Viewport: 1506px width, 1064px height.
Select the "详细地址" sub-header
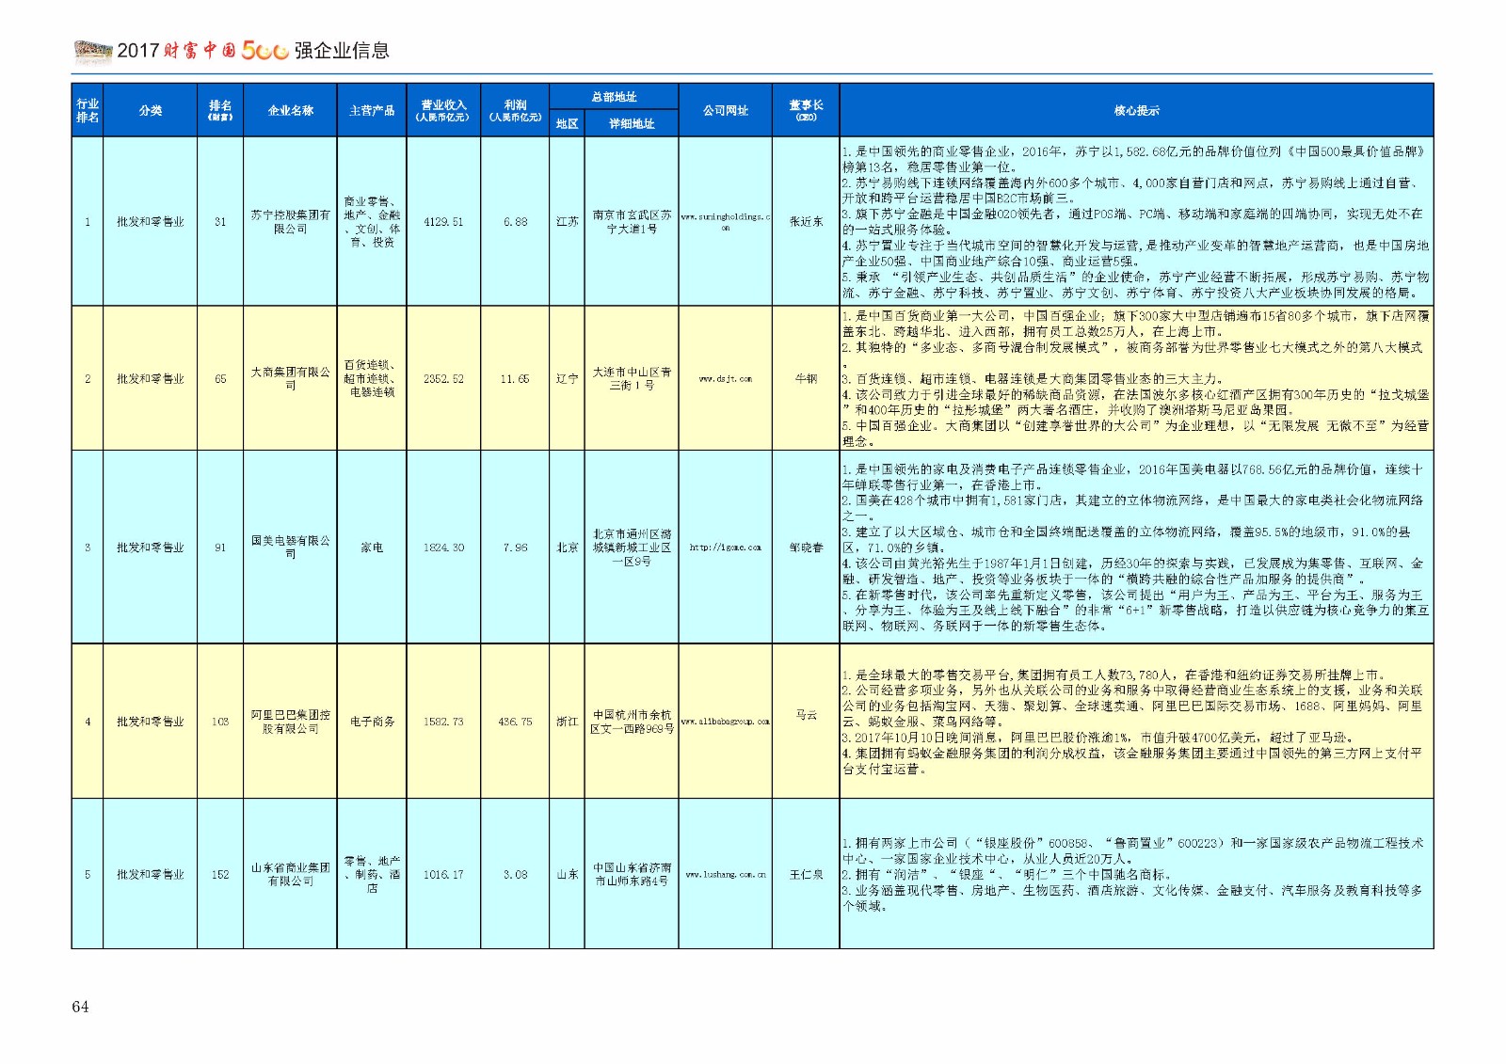[632, 124]
